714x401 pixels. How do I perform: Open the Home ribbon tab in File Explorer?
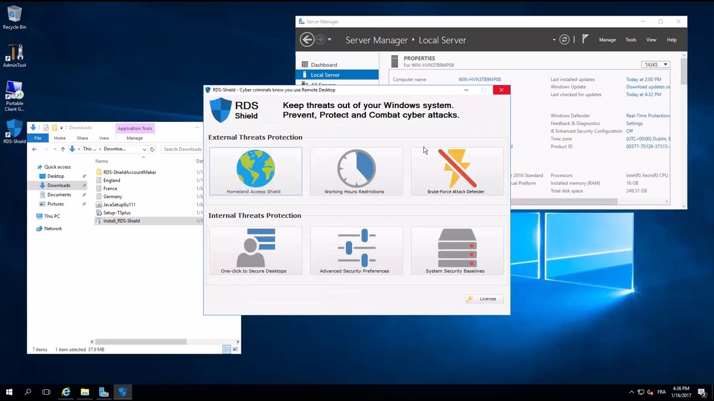(x=60, y=138)
